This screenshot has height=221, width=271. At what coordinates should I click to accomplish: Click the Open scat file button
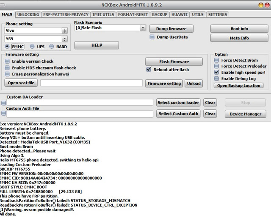coord(21,83)
